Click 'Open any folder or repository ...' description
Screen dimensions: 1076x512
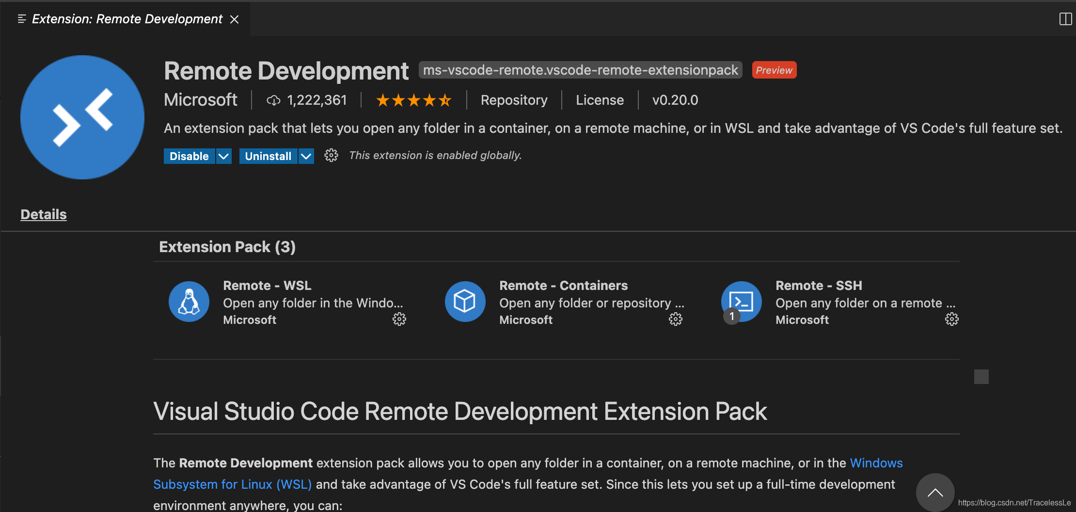tap(592, 303)
